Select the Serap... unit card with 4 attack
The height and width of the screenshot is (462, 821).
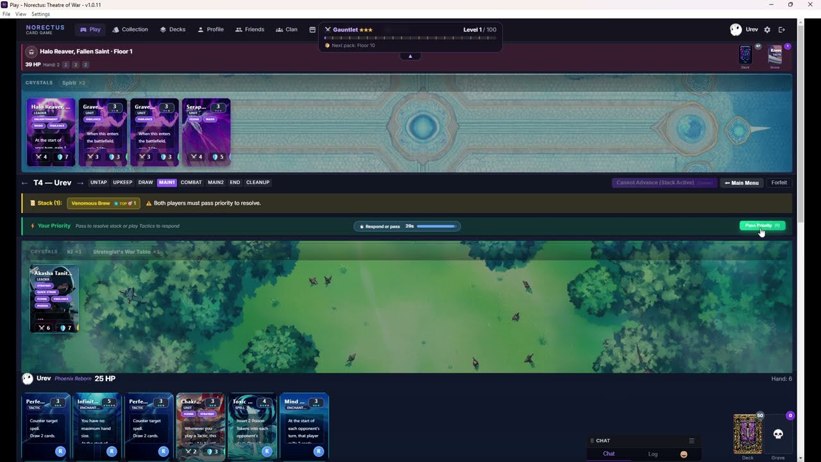pyautogui.click(x=206, y=132)
